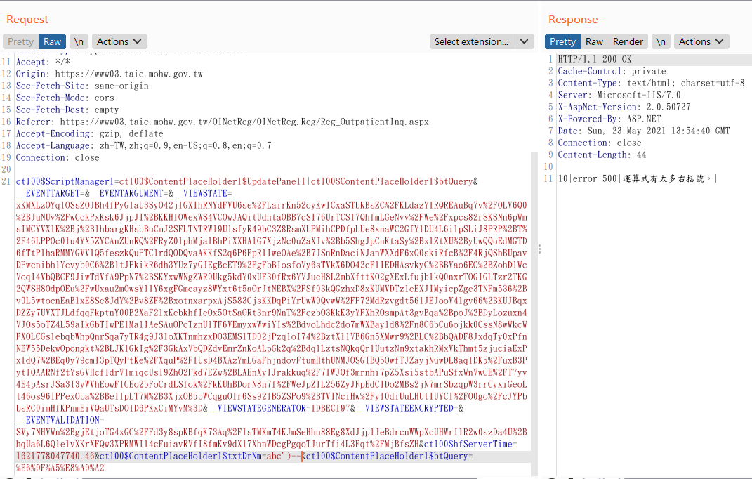Image resolution: width=752 pixels, height=479 pixels.
Task: Click the Content-Type: text/html response header
Action: pos(652,83)
